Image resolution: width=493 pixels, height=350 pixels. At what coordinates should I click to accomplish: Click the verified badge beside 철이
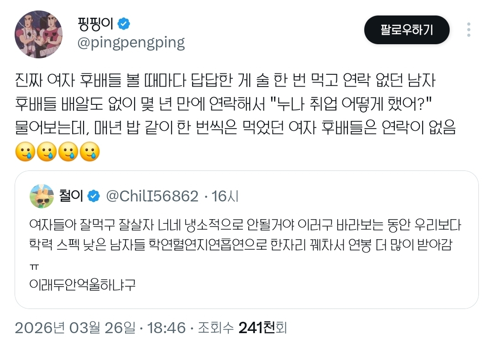coord(94,196)
